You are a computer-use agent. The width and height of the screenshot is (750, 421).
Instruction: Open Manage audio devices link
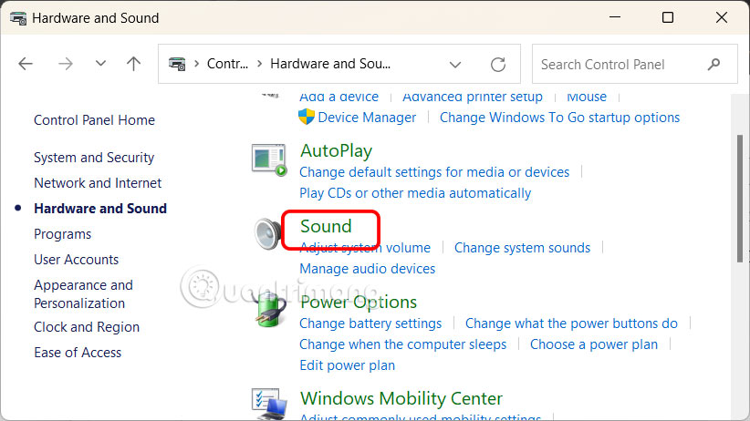point(367,269)
